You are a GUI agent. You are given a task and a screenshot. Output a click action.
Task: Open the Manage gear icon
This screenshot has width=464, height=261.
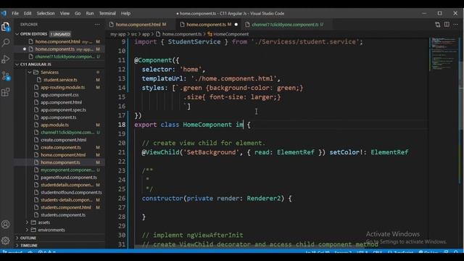[5, 241]
